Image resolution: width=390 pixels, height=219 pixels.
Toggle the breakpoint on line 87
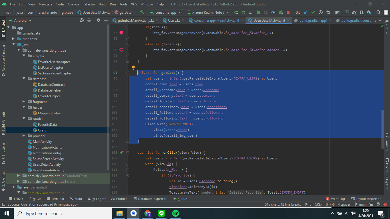click(121, 33)
